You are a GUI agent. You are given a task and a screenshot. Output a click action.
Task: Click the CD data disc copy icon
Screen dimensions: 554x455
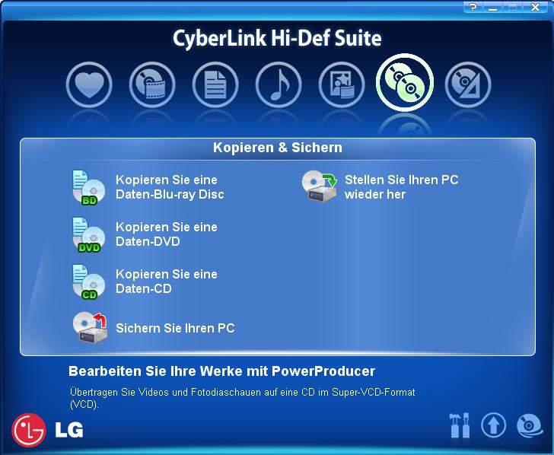pyautogui.click(x=89, y=282)
